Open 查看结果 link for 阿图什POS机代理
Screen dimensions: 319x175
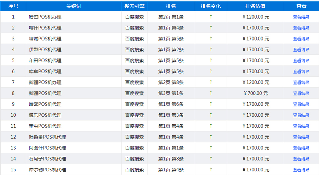(x=301, y=148)
